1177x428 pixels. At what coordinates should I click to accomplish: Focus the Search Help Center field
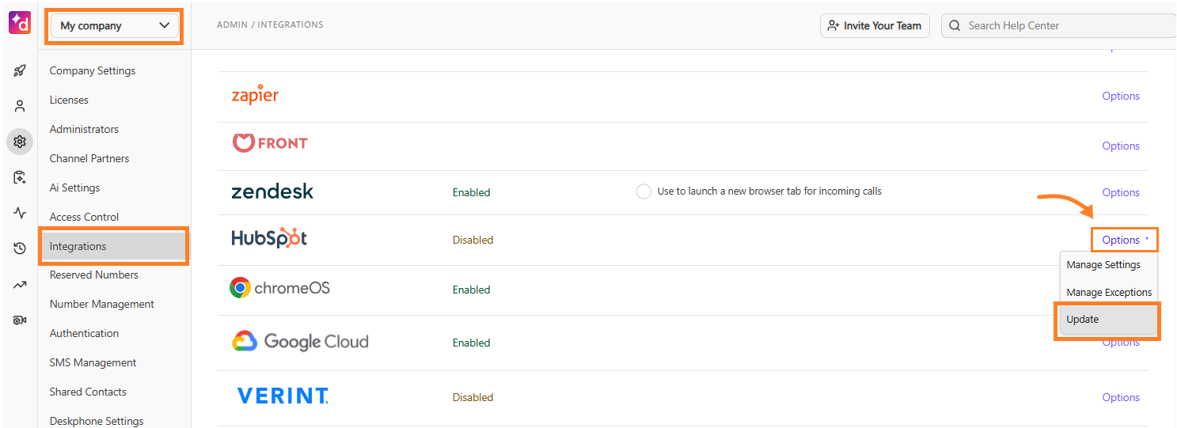point(1058,25)
